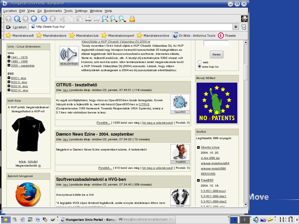Switch to the trey@localhost.localdomain taskbar window
The image size is (299, 224).
click(x=146, y=220)
